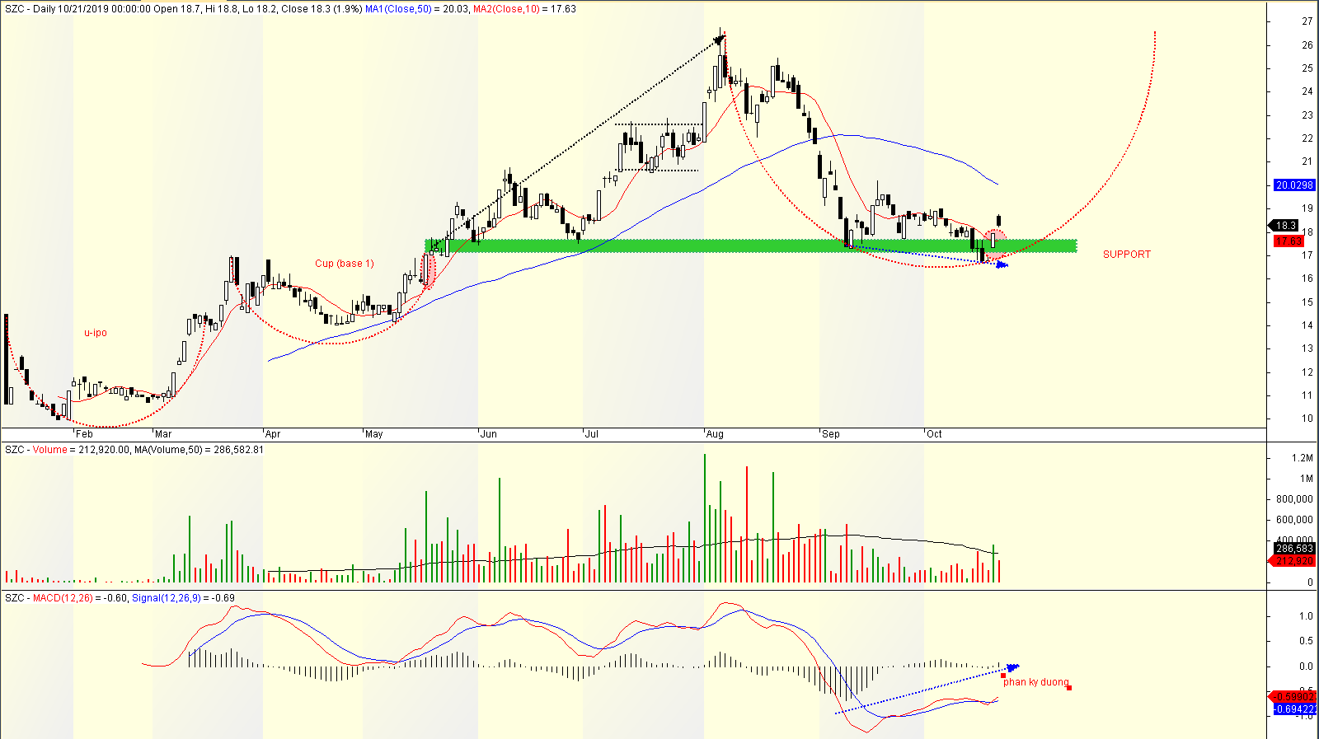The image size is (1319, 739).
Task: Select the red shaded ellipse in May
Action: pyautogui.click(x=428, y=270)
